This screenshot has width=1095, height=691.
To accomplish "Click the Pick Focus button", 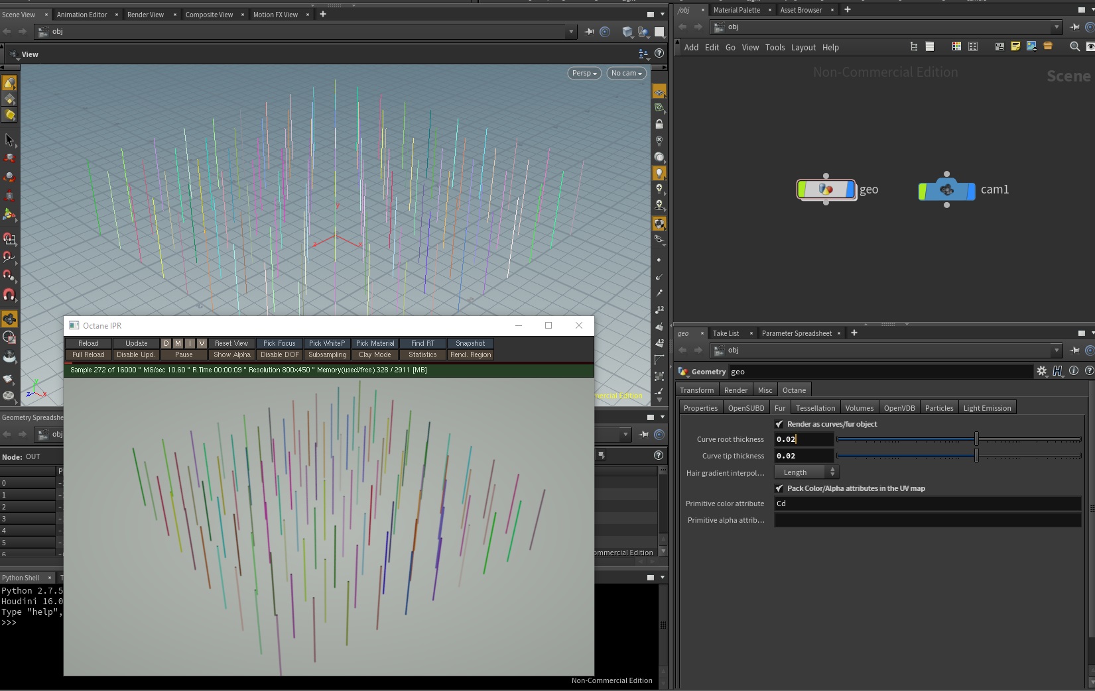I will 279,343.
